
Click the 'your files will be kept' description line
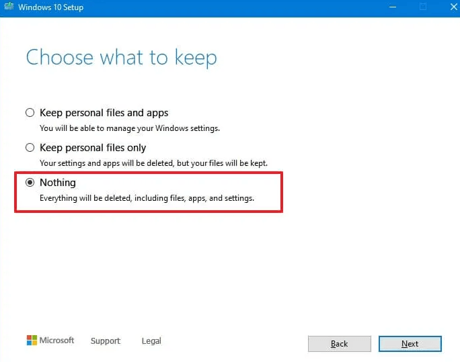153,163
